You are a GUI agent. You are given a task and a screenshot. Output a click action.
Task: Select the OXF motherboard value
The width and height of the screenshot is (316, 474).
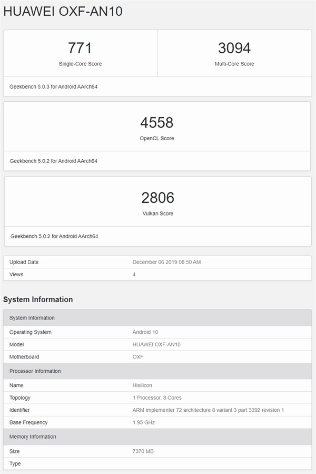[x=138, y=357]
